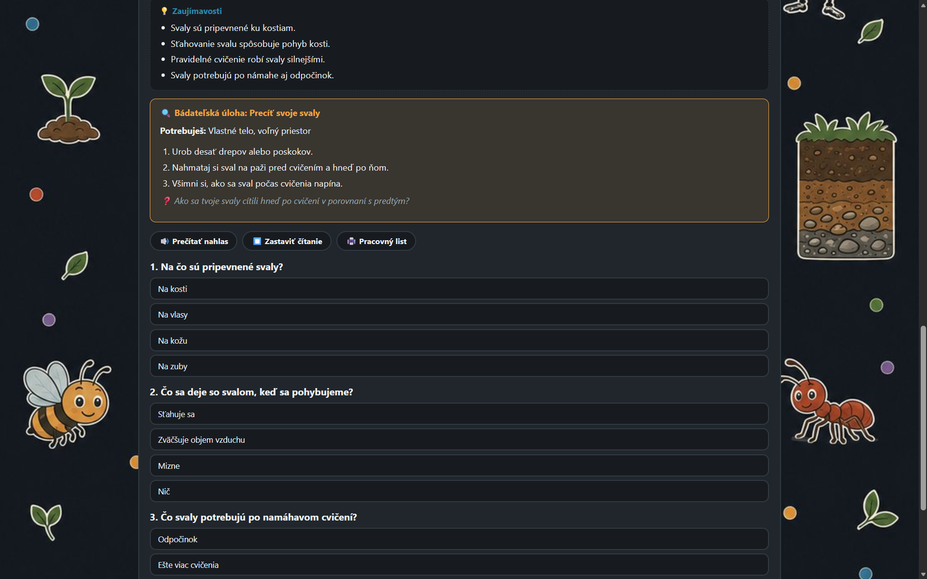The image size is (927, 579).
Task: Choose answer Na kosti
Action: click(x=459, y=289)
